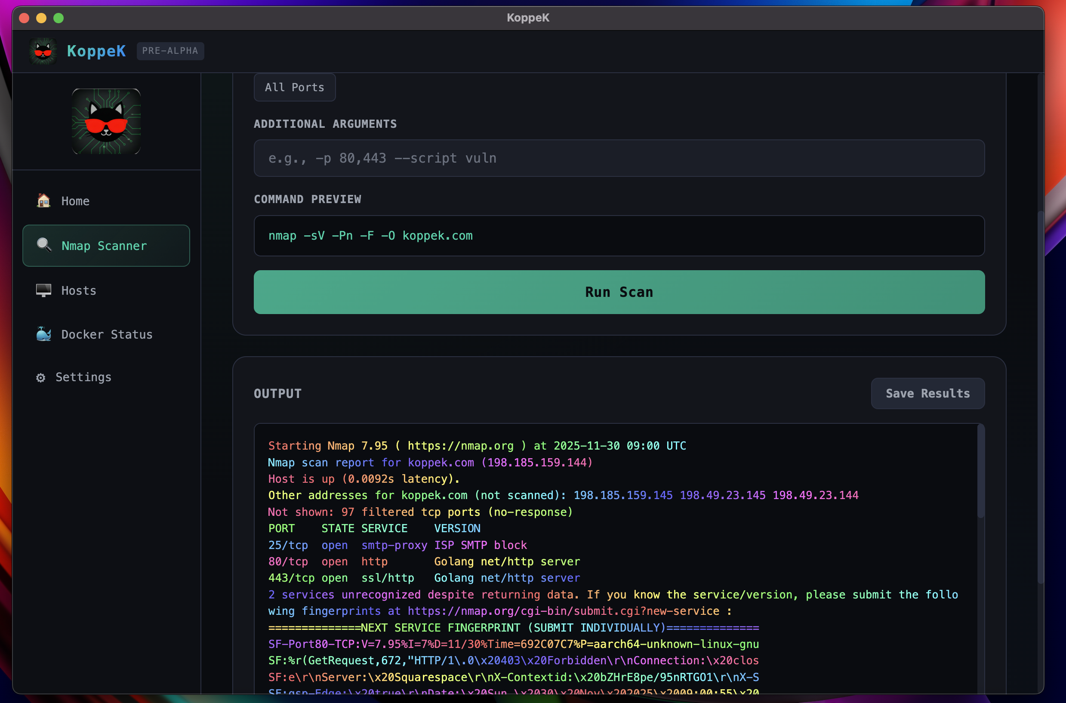The width and height of the screenshot is (1066, 703).
Task: Open Home via the house icon
Action: (x=43, y=201)
